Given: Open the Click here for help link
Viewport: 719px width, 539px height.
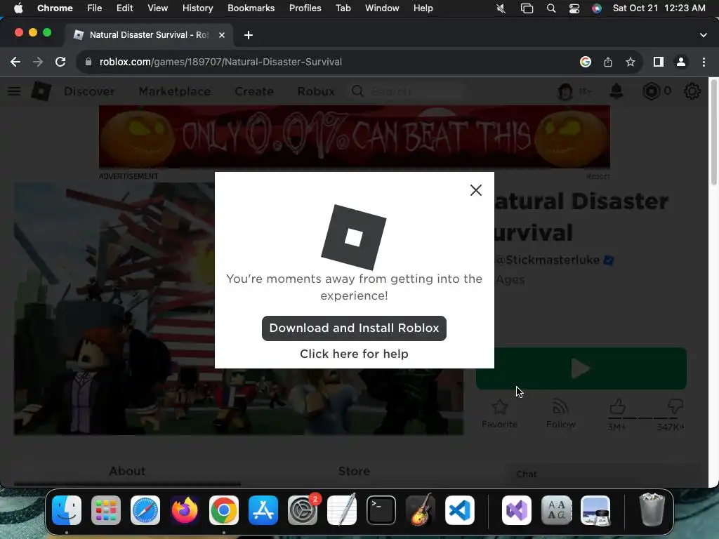Looking at the screenshot, I should pyautogui.click(x=354, y=354).
